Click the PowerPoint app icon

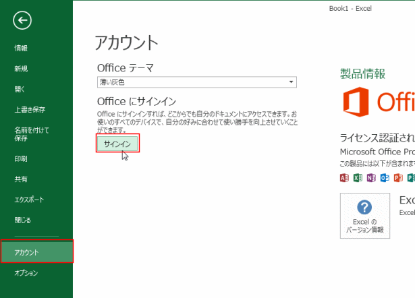398,178
